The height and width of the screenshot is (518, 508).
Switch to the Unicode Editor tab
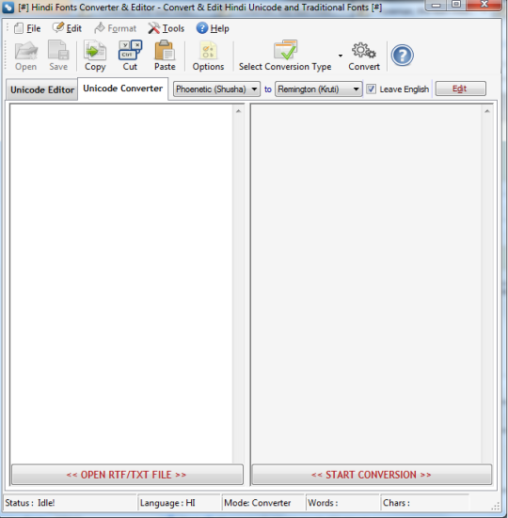[42, 89]
